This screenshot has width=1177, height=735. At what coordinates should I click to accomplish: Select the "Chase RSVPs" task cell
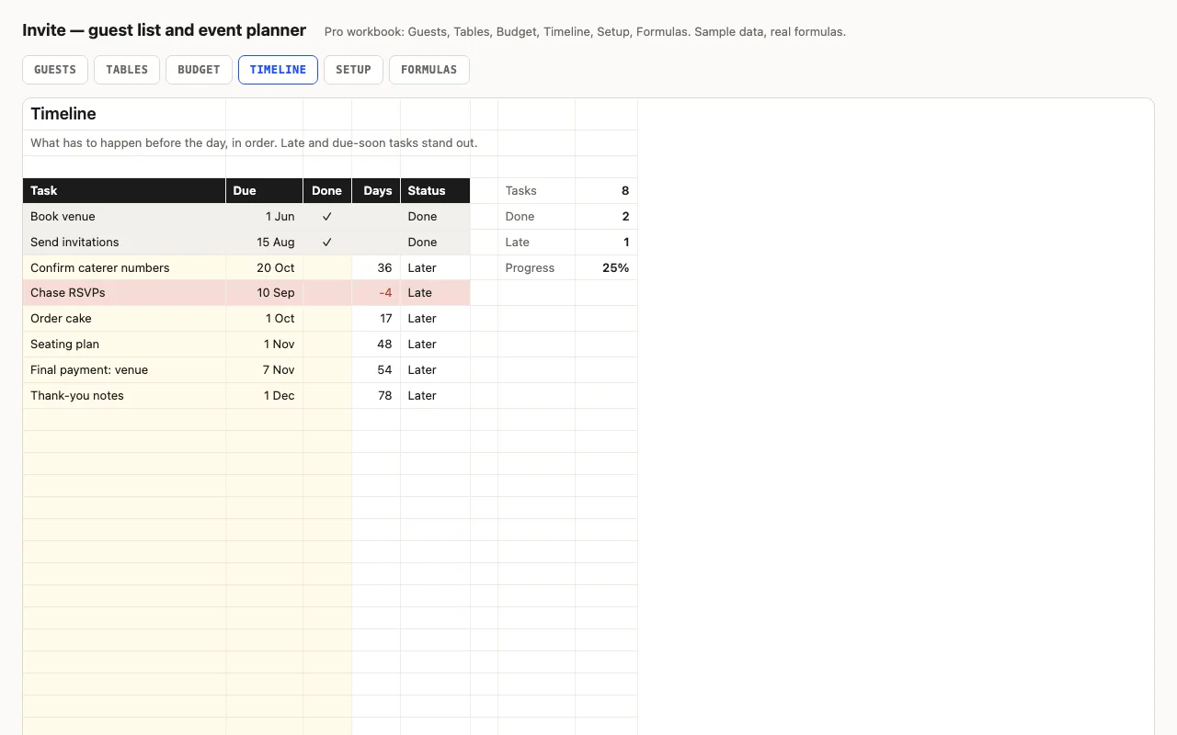tap(124, 293)
